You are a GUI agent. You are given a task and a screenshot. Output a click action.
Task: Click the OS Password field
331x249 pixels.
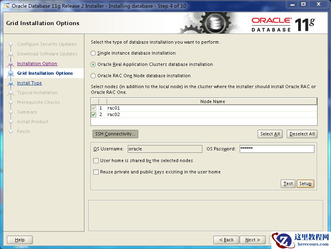(277, 149)
